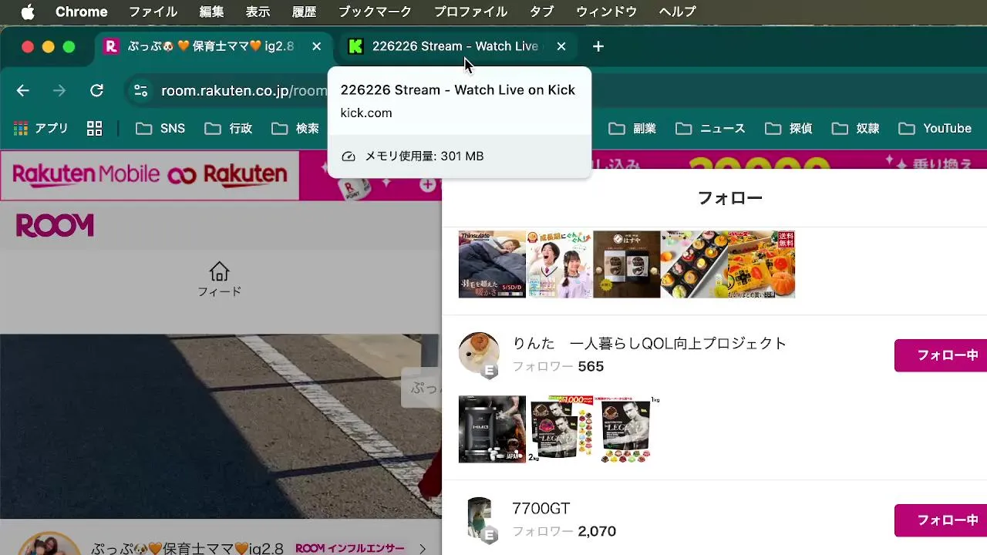
Task: View site information icon in address bar
Action: 140,91
